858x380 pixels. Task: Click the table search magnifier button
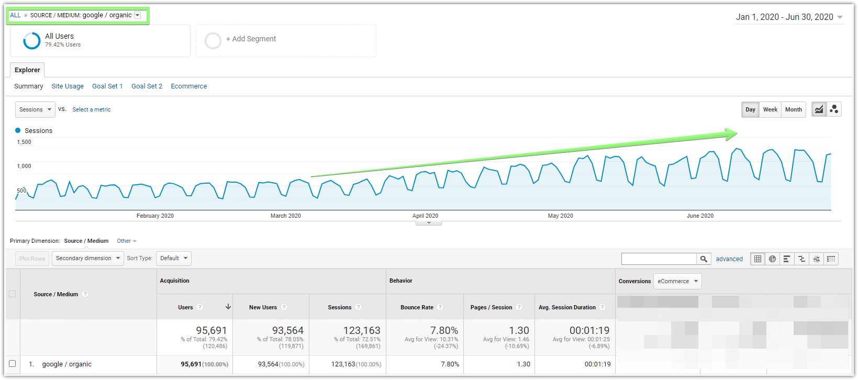click(704, 259)
